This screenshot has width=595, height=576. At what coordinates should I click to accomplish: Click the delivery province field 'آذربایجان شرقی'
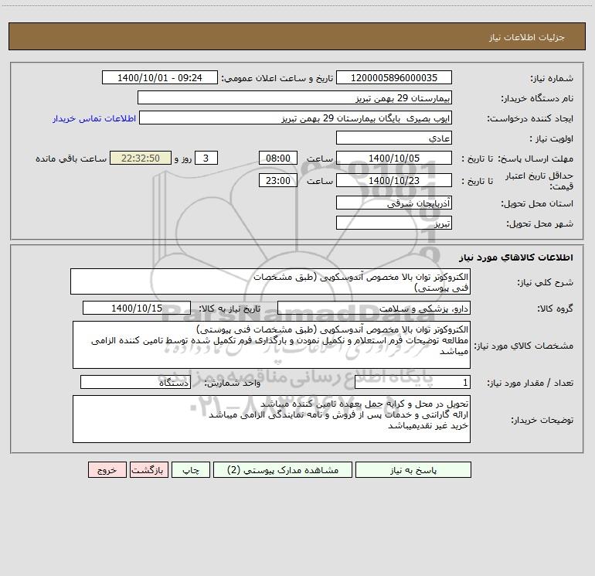coord(394,203)
